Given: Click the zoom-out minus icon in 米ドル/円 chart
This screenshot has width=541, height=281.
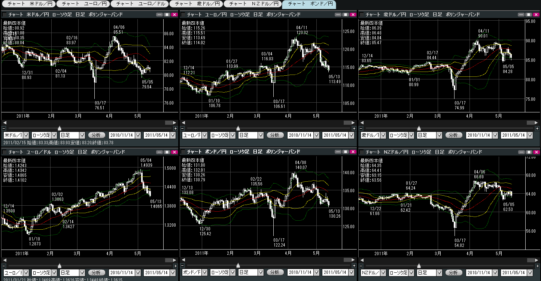Looking at the screenshot, I should (x=4, y=129).
